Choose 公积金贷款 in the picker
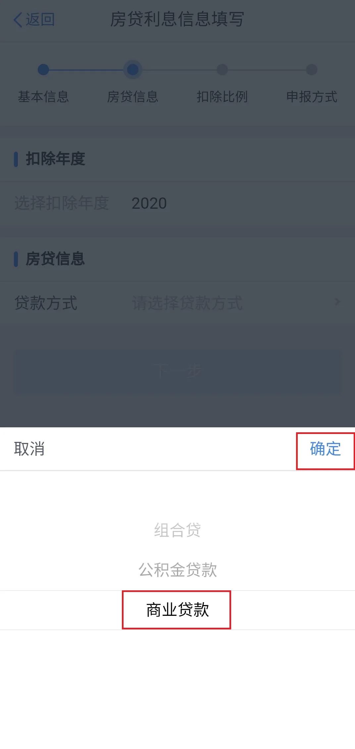 click(x=177, y=570)
